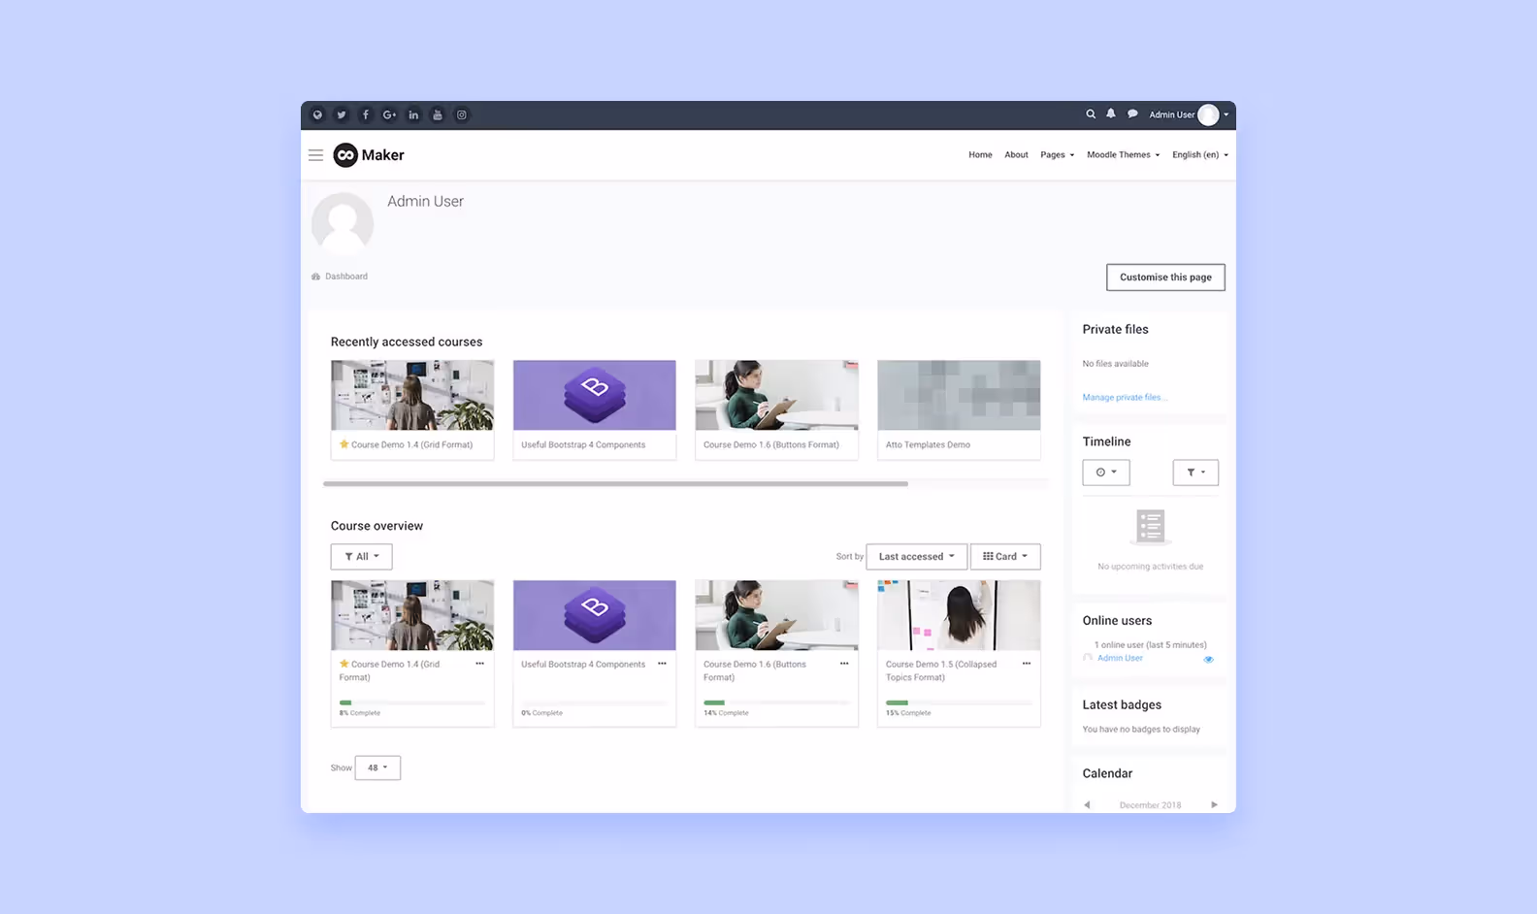The height and width of the screenshot is (914, 1537).
Task: Click the Course Demo 1.4 progress bar
Action: pos(412,702)
